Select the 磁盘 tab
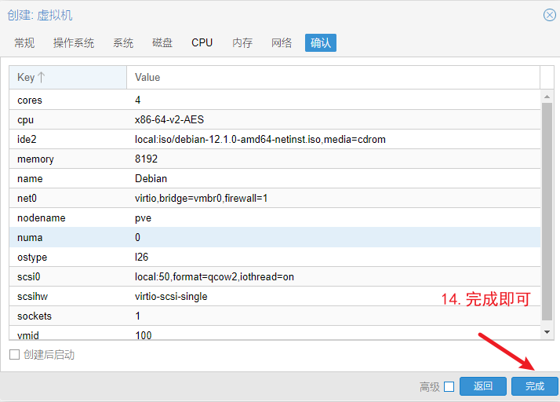 (x=162, y=42)
